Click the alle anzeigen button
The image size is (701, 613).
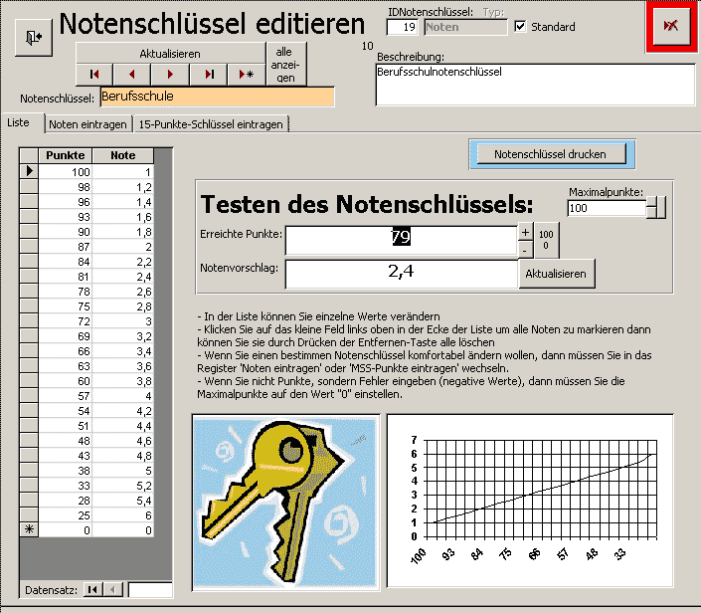pos(285,65)
